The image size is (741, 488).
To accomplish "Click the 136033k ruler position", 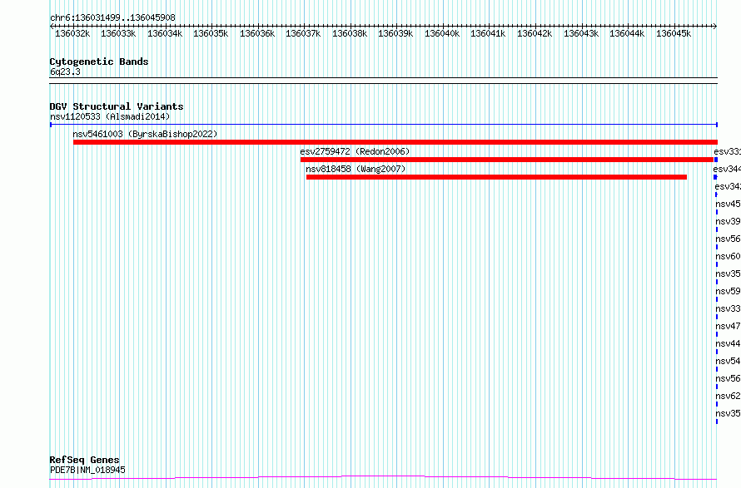I will [118, 33].
